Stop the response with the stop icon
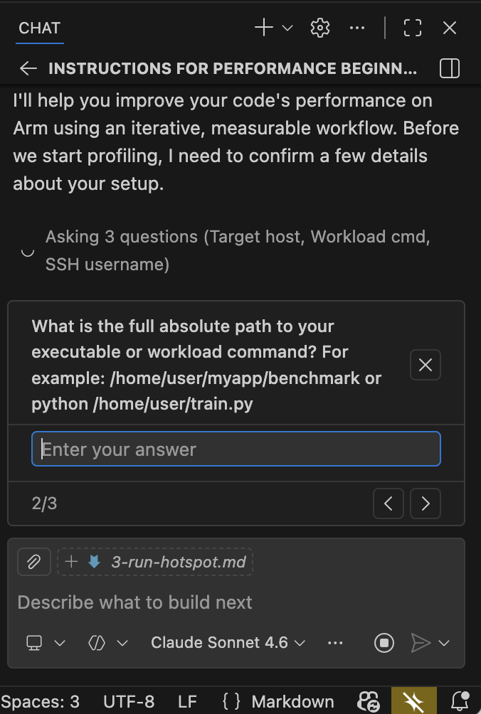The image size is (481, 714). [384, 642]
